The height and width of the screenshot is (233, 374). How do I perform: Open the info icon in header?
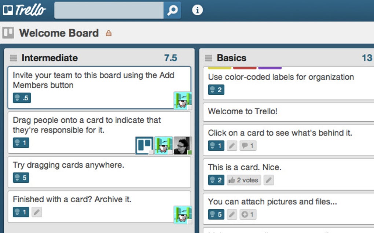tap(197, 10)
